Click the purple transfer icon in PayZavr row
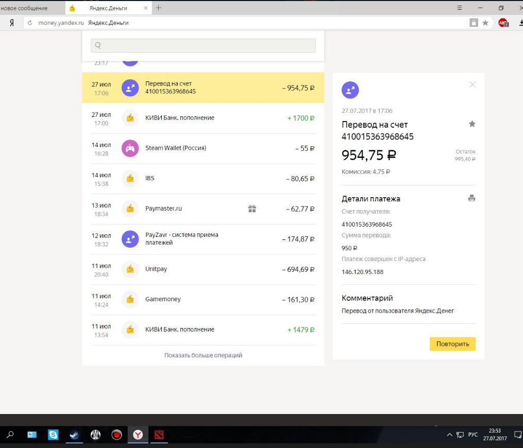The image size is (523, 448). click(x=130, y=239)
